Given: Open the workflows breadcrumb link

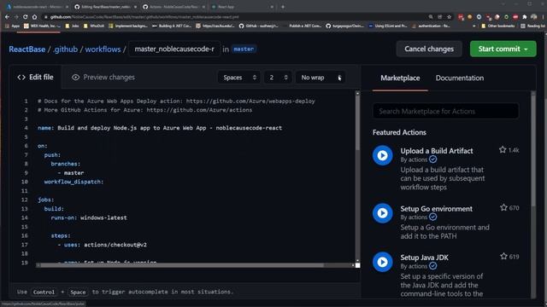Looking at the screenshot, I should coord(103,49).
